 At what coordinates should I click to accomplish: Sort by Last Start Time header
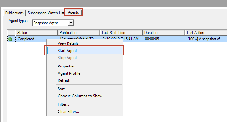click(121, 33)
